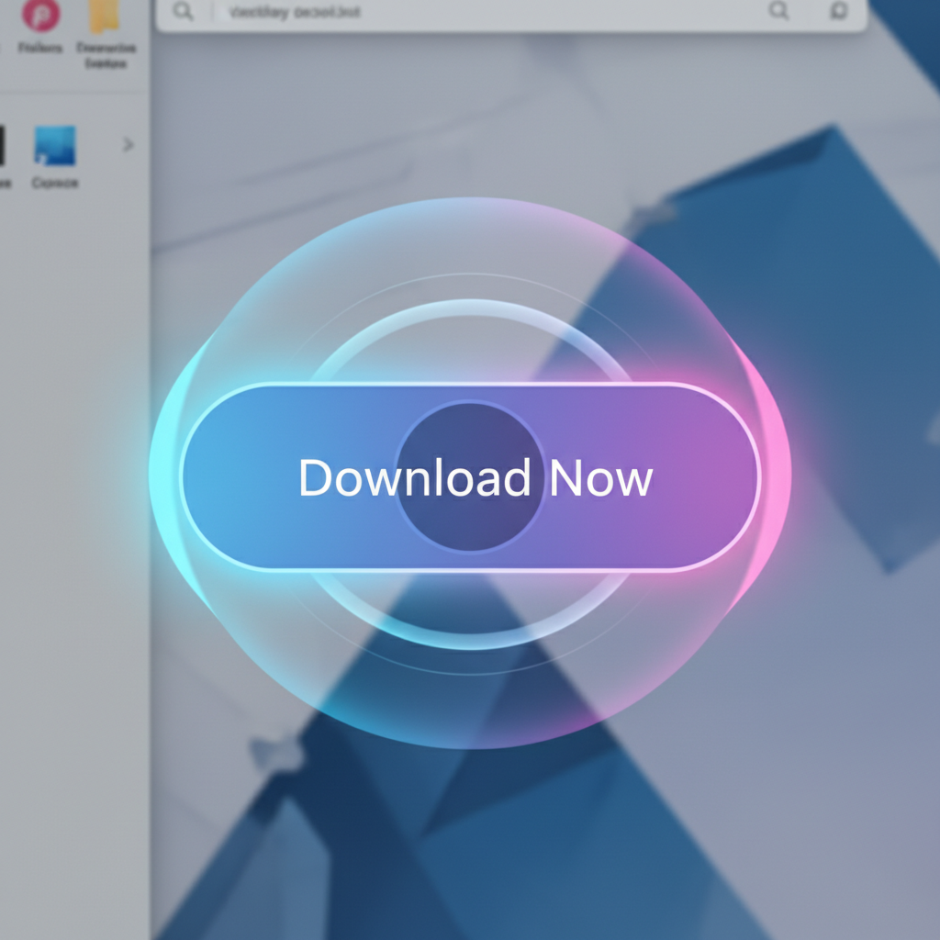
Task: Click the Capture label text
Action: coord(55,181)
